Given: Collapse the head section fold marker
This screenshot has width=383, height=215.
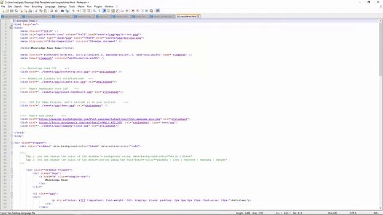Looking at the screenshot, I should (12, 28).
